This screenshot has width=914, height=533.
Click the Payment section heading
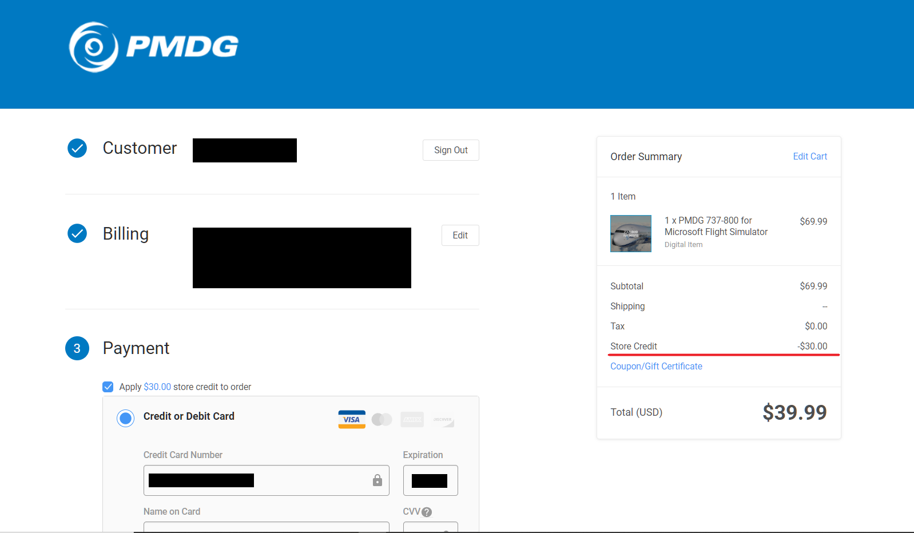pos(136,348)
